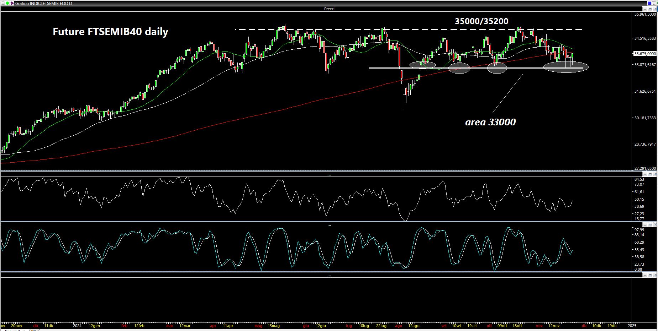Minimize the empty bottom panel
Screen dimensions: 658x331
pos(645,275)
